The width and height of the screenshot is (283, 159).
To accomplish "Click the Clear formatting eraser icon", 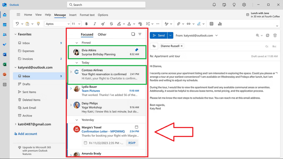I will coord(103,24).
